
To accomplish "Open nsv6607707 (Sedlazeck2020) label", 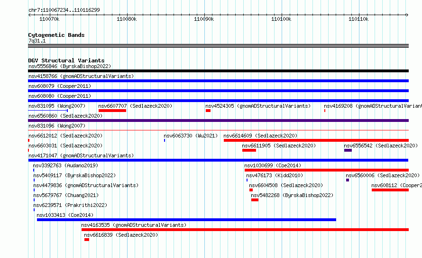I will [135, 106].
